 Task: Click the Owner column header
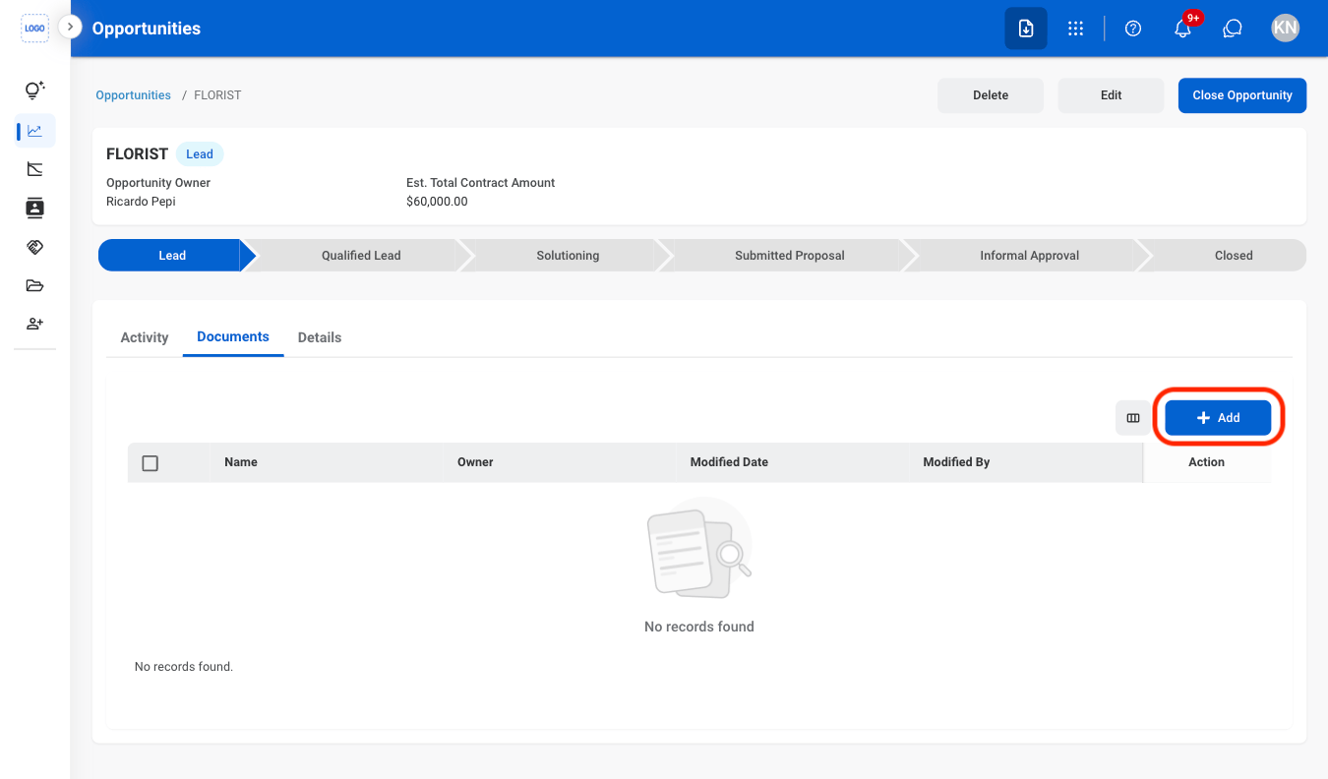coord(475,462)
